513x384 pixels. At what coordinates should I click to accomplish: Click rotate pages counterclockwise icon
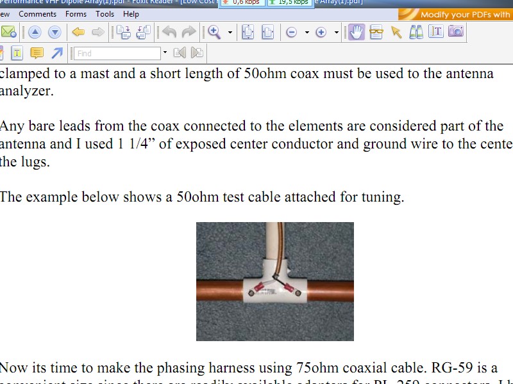(143, 32)
